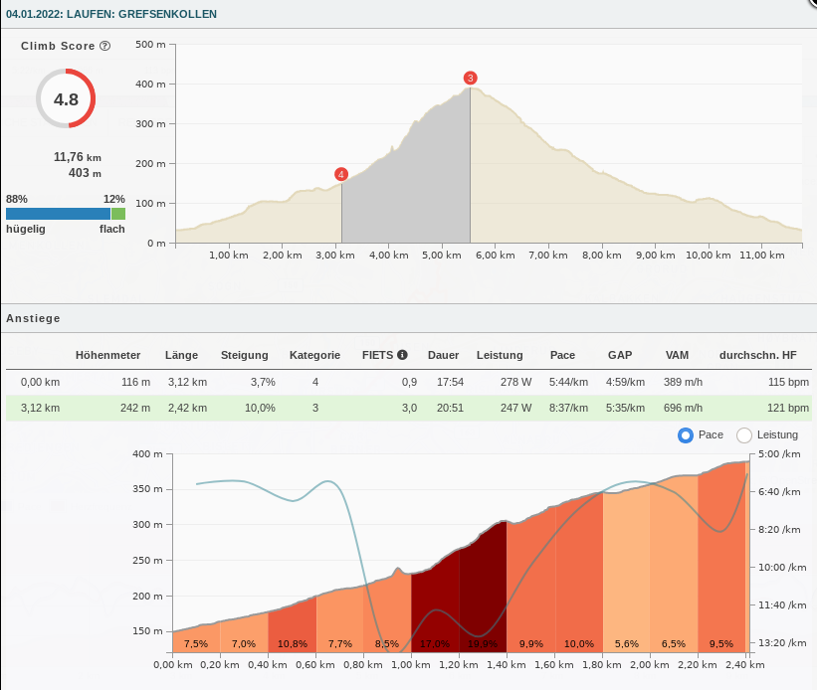Select the Pace radio button

pyautogui.click(x=685, y=434)
